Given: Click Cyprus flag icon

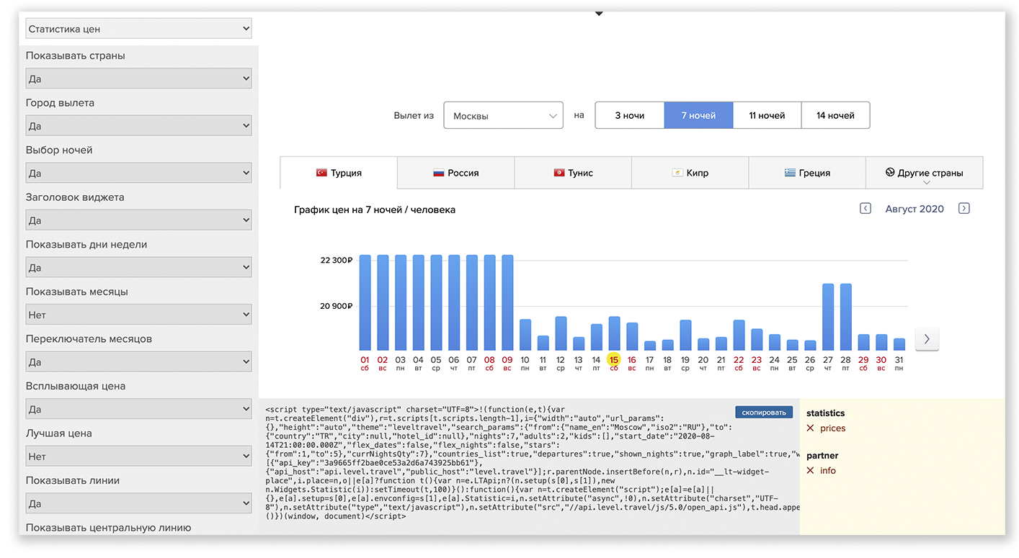Looking at the screenshot, I should click(677, 173).
